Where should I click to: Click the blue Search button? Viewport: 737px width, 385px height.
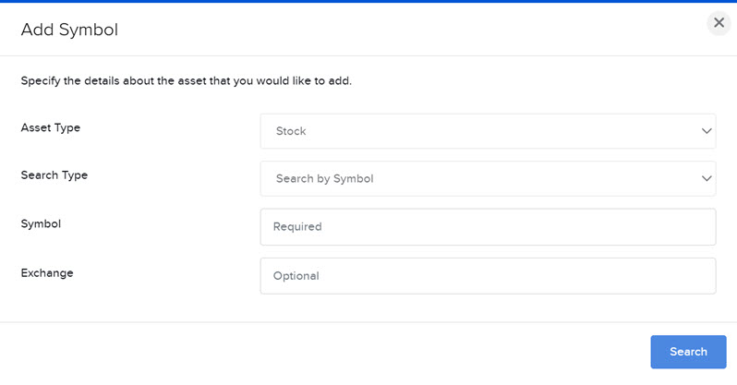(x=688, y=352)
